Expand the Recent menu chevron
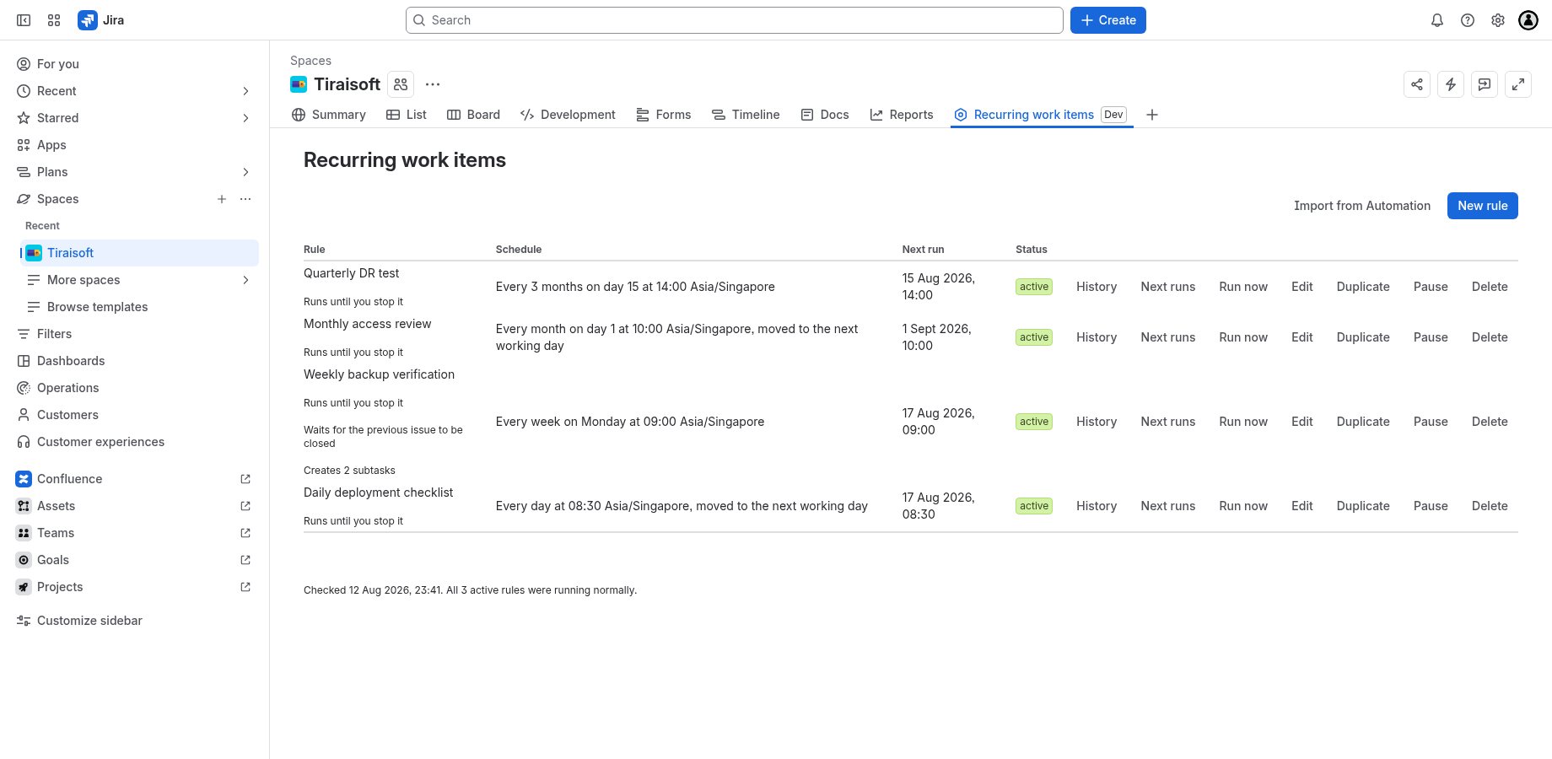The width and height of the screenshot is (1552, 759). (x=245, y=91)
